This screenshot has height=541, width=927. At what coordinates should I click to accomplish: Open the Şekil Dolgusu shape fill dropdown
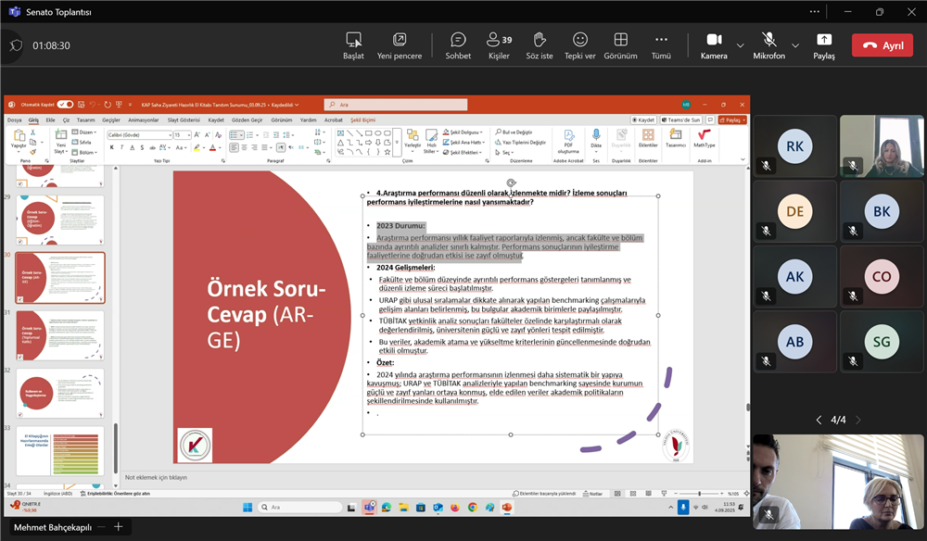click(x=463, y=132)
